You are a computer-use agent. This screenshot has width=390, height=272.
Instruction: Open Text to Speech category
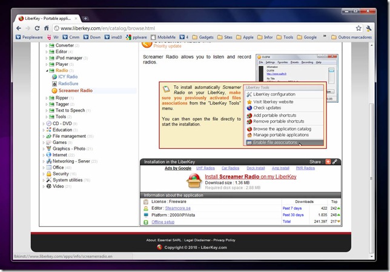(70, 111)
